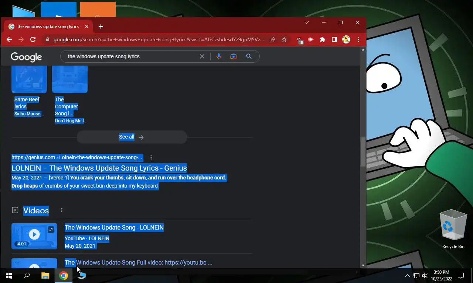Click May 20, 2021 video date
Image resolution: width=473 pixels, height=283 pixels.
point(80,246)
